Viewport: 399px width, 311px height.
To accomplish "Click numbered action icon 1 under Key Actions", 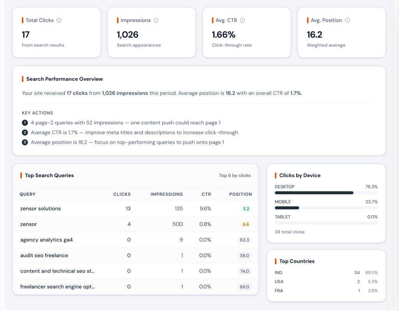I will point(25,122).
